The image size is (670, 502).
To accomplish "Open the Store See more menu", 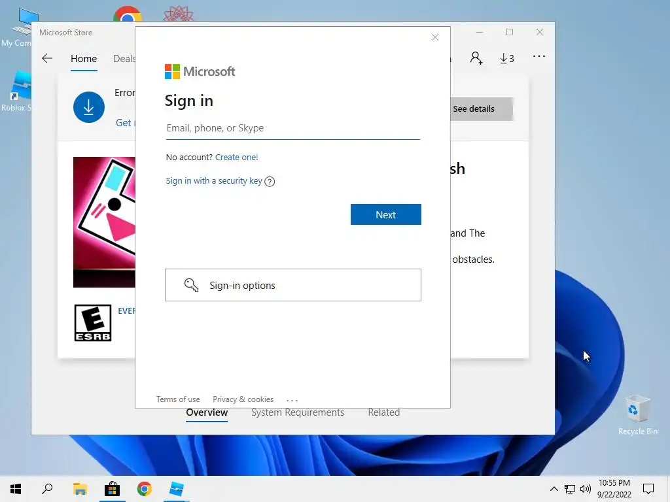I will click(539, 56).
